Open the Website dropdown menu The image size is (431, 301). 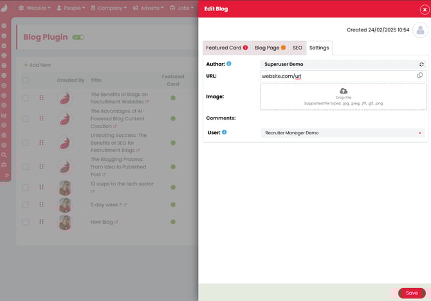tap(34, 8)
